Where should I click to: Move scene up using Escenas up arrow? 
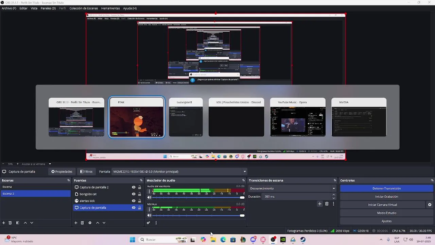(25, 223)
